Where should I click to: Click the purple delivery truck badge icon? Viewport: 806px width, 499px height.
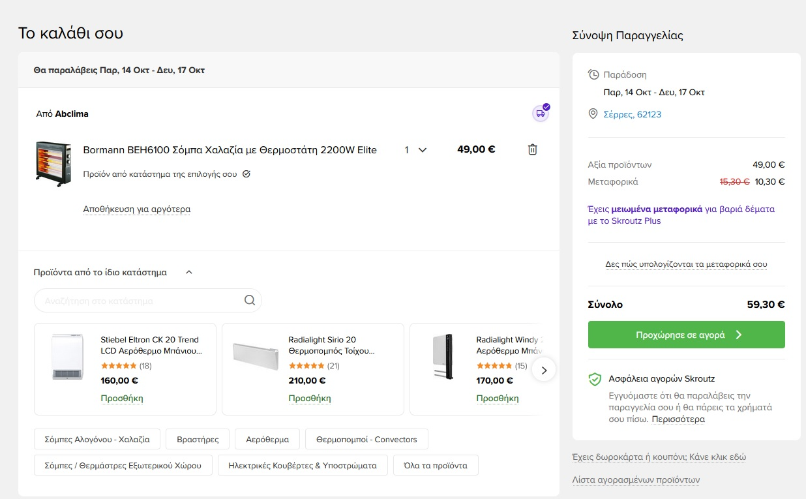coord(541,113)
